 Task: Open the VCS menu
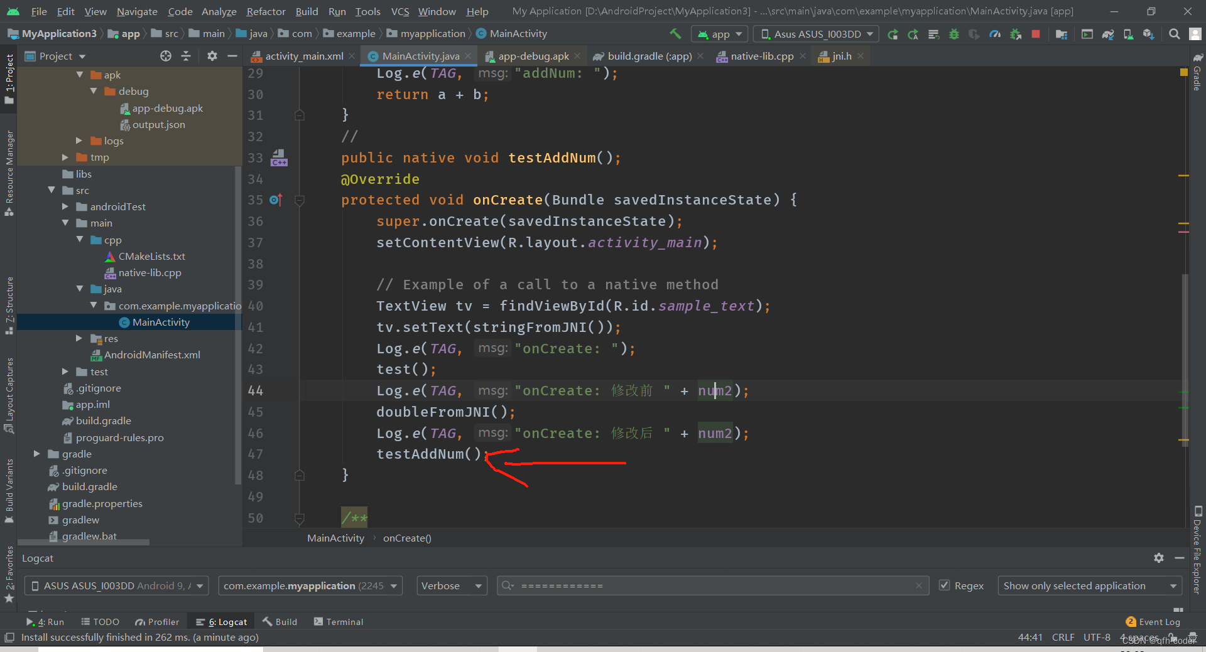tap(399, 11)
